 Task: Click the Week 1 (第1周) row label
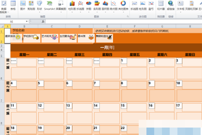pos(8,64)
